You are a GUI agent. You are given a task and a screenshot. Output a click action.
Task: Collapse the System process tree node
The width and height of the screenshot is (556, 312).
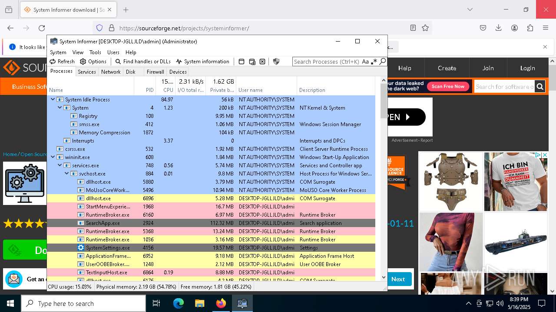60,107
